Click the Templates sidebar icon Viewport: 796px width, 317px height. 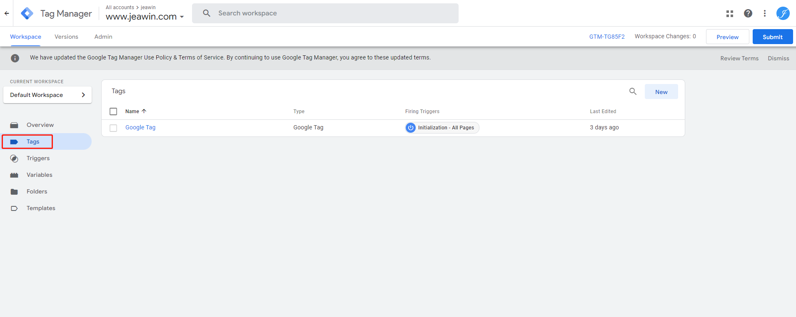coord(14,208)
